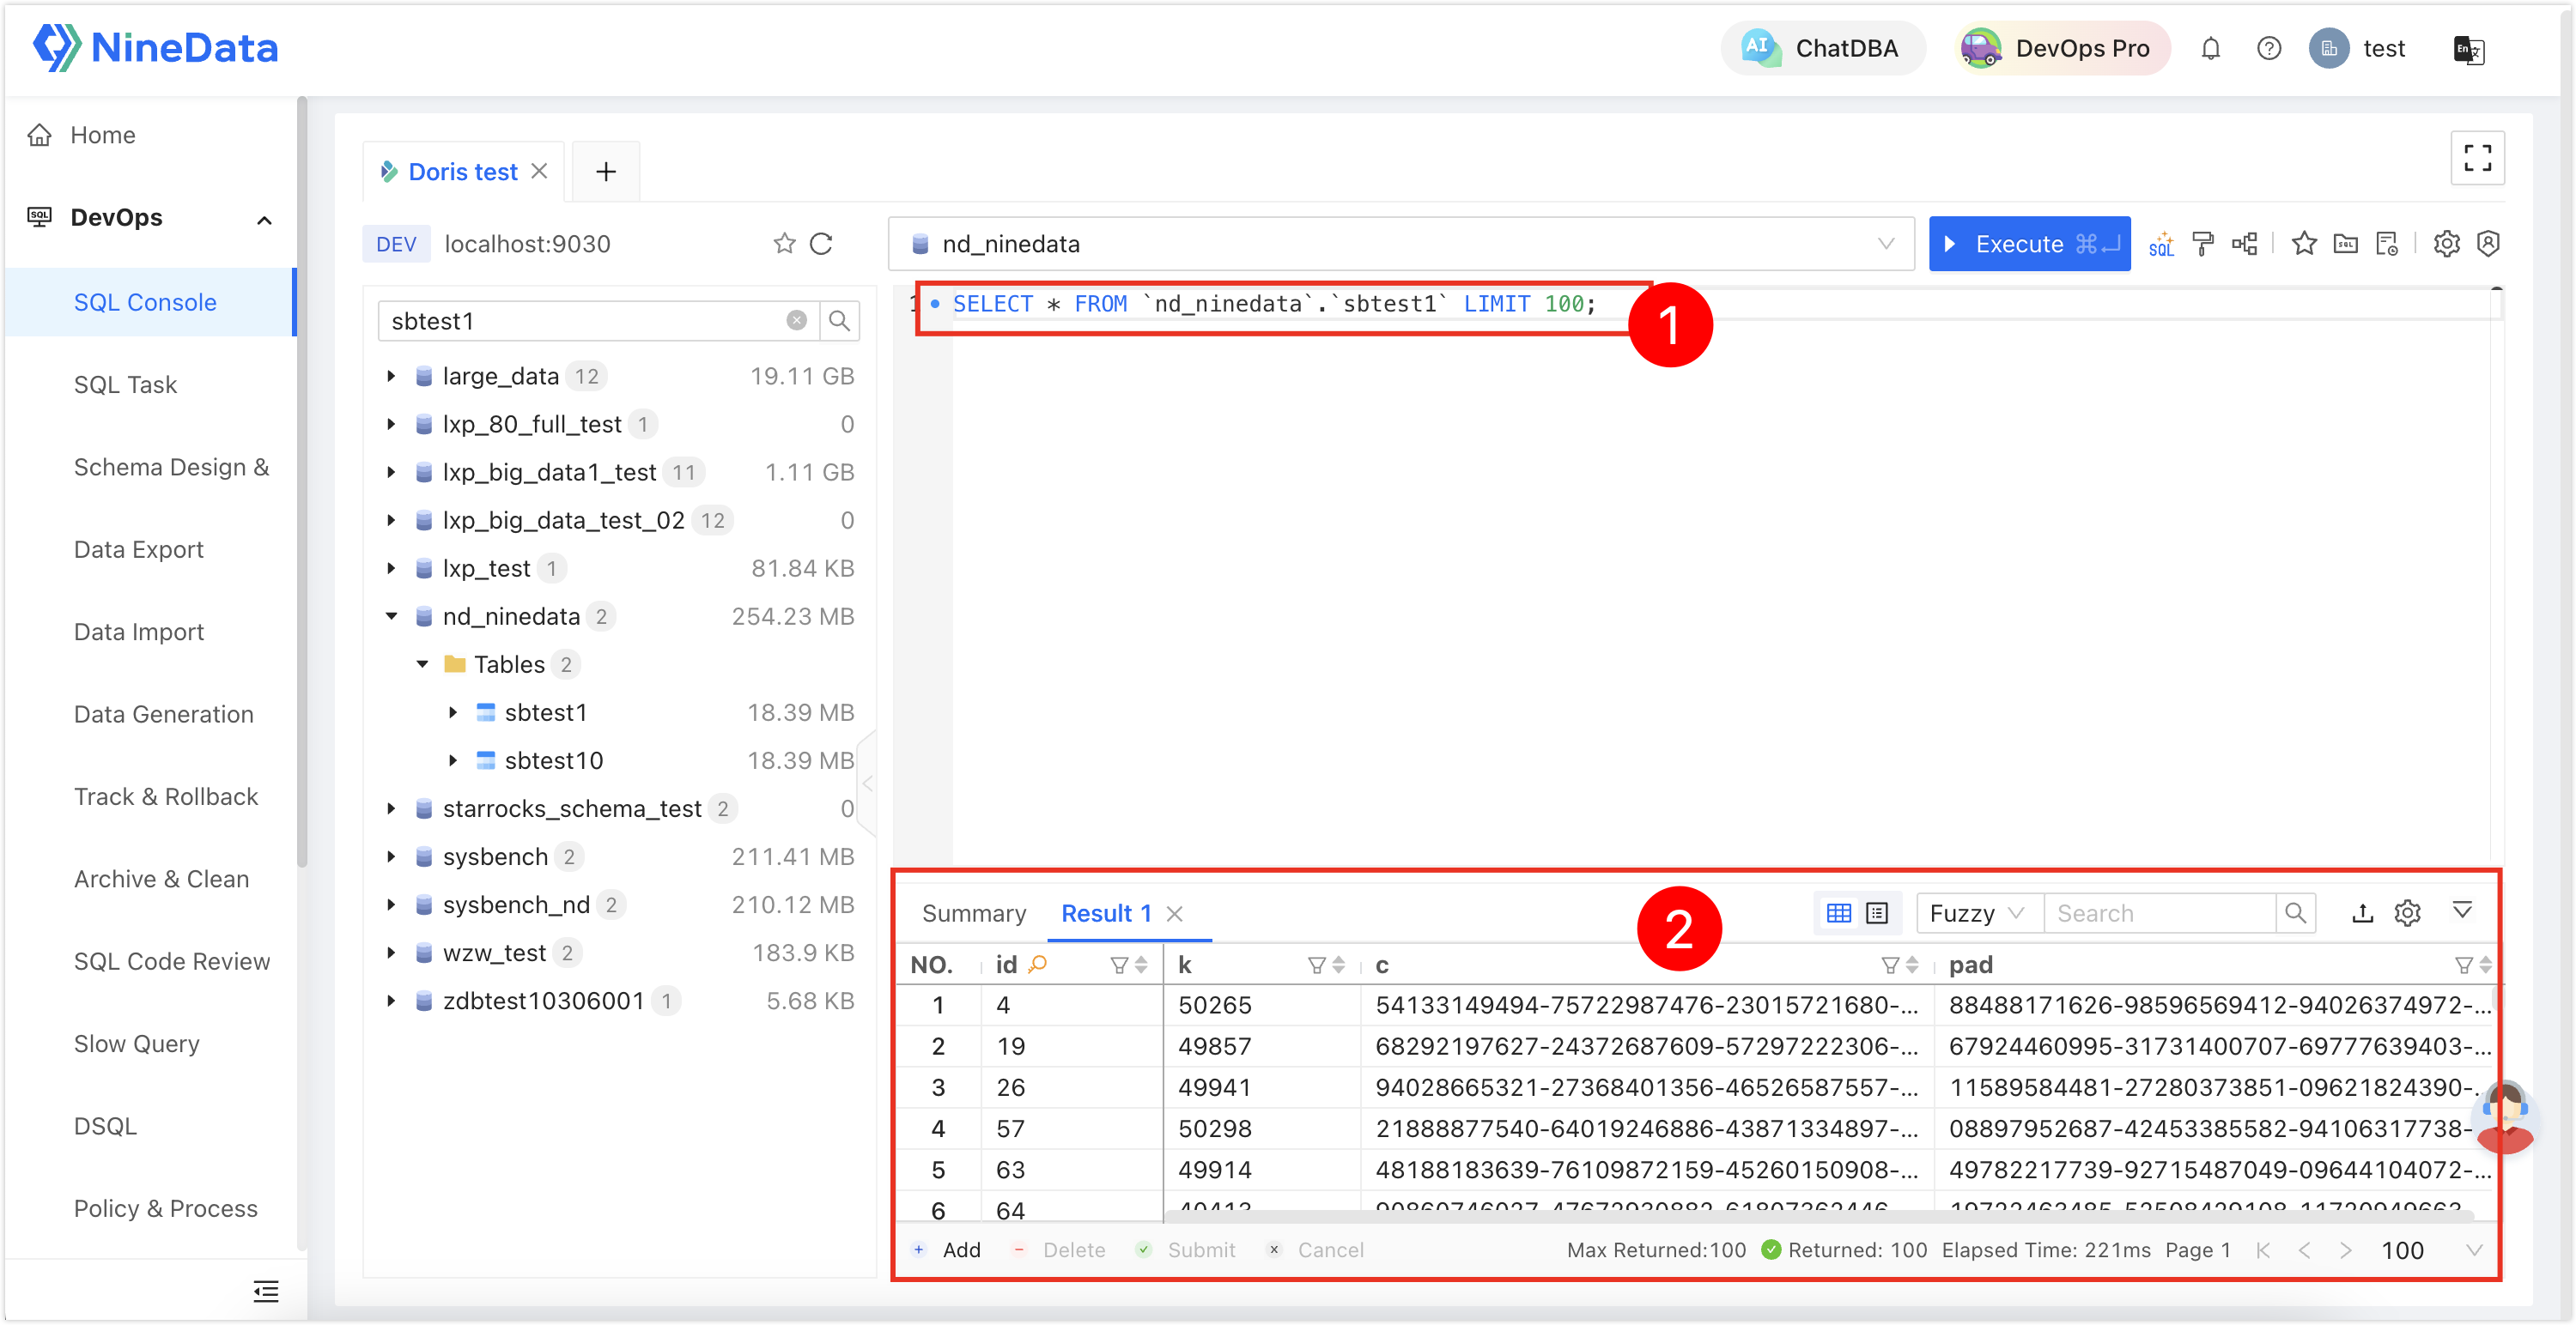Switch language with the translate icon
Viewport: 2576px width, 1325px height.
pyautogui.click(x=2468, y=49)
